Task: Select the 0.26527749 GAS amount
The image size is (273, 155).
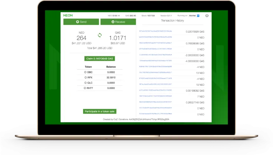Action: [x=195, y=102]
